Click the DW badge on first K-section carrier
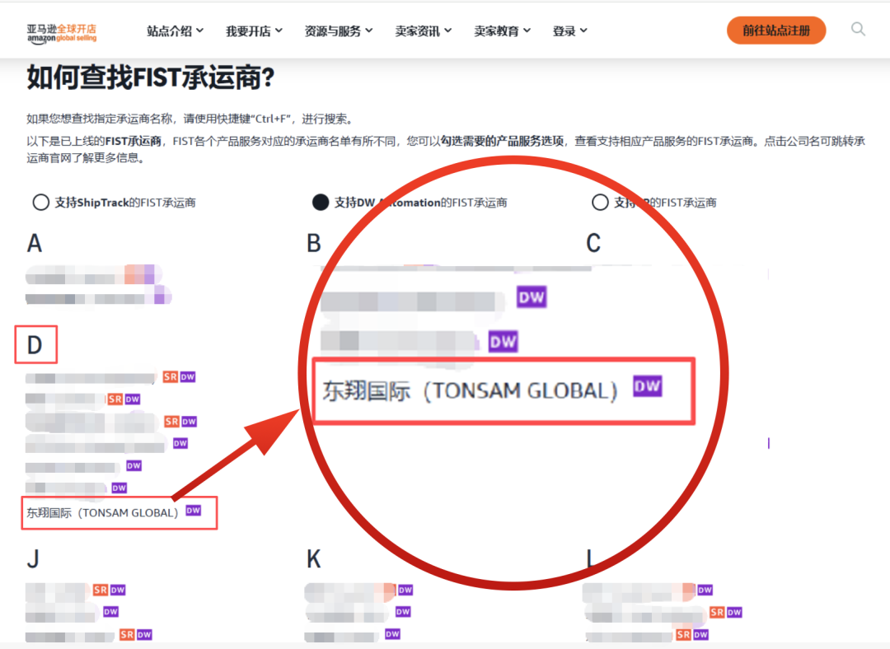Image resolution: width=890 pixels, height=649 pixels. tap(405, 590)
